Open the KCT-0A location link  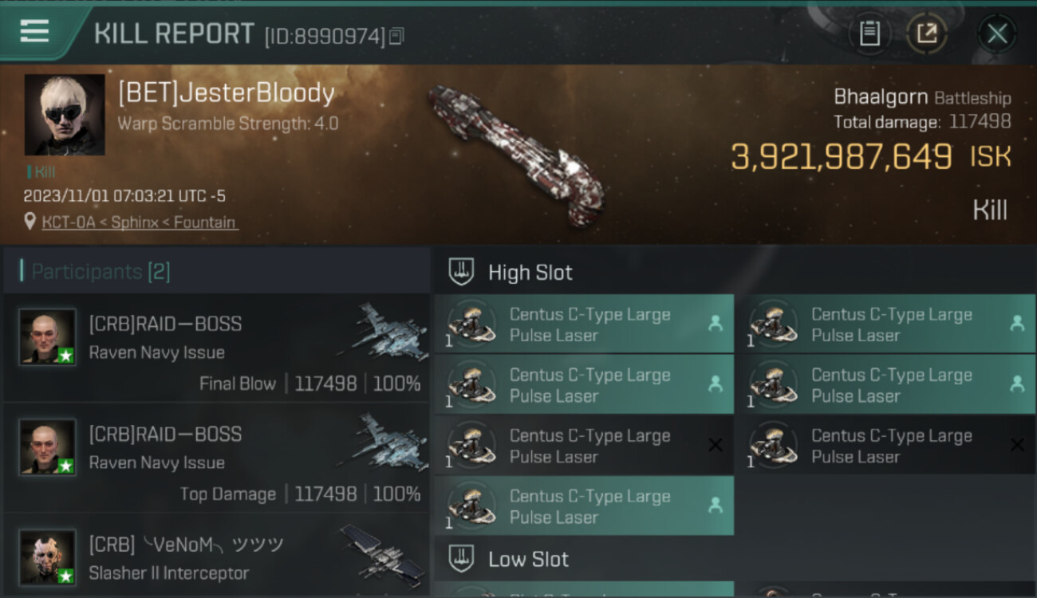pos(140,222)
